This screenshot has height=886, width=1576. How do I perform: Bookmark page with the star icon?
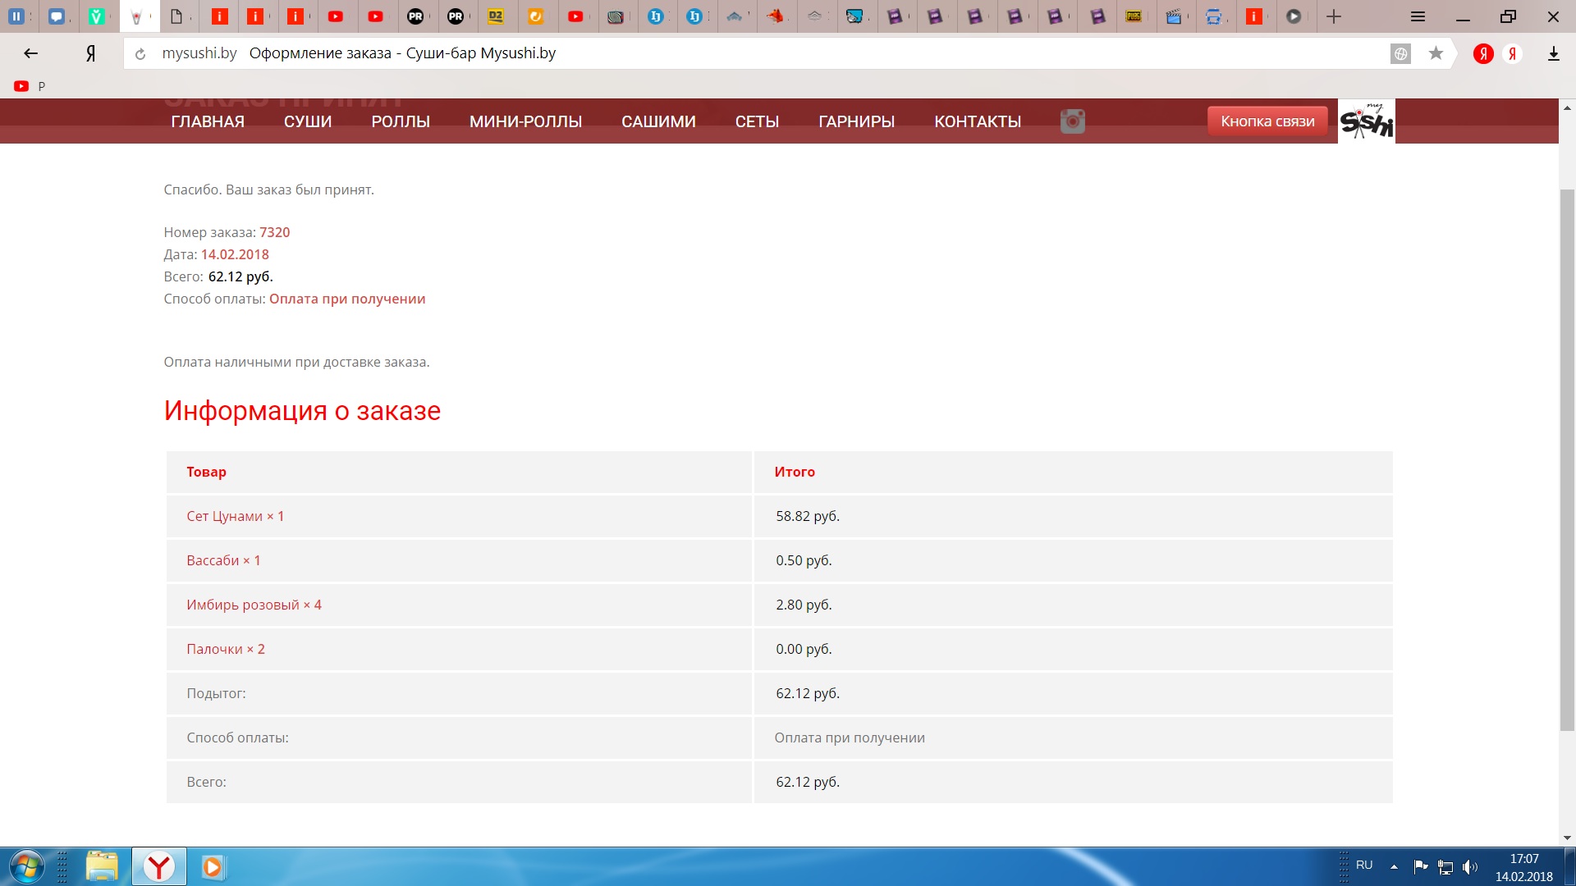1436,53
